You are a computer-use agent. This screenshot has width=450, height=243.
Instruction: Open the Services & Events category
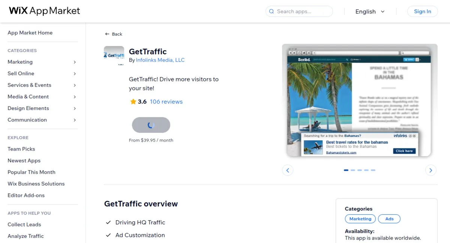[29, 85]
